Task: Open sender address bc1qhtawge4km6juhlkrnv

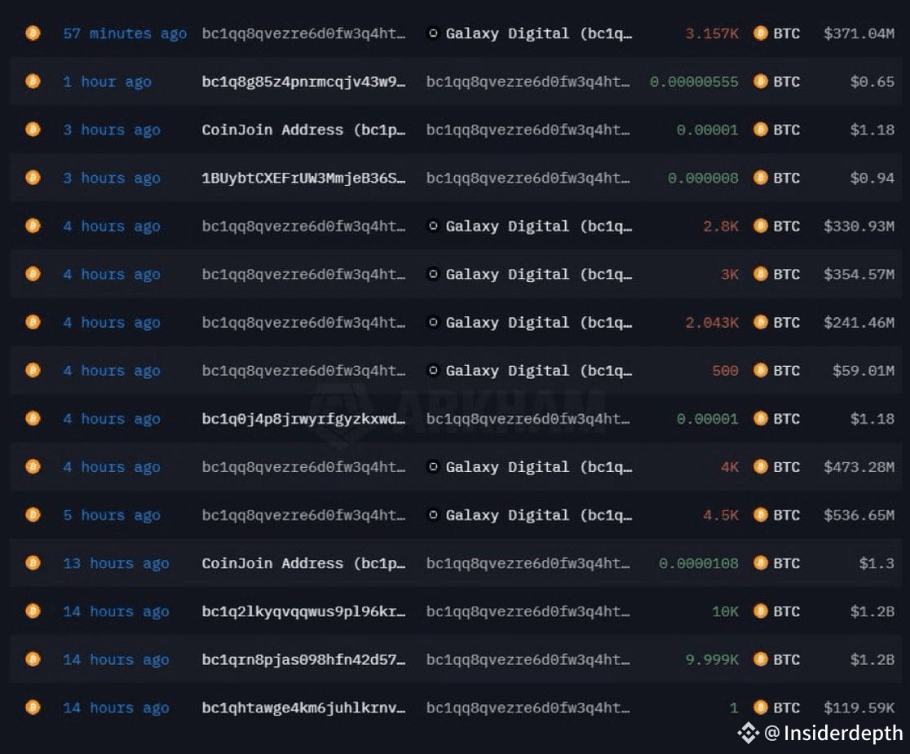Action: 303,708
